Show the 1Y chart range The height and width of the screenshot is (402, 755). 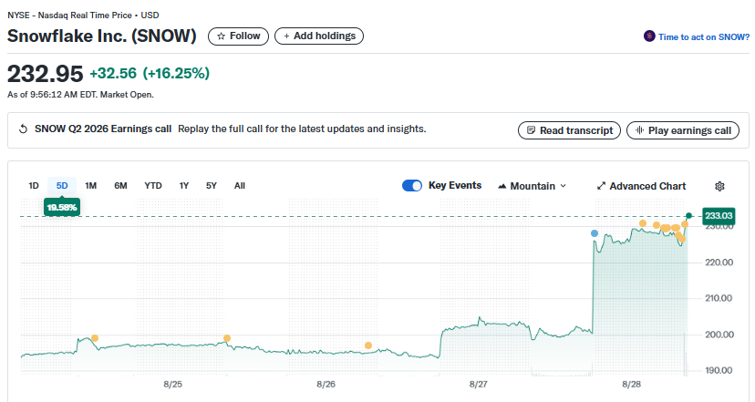184,186
